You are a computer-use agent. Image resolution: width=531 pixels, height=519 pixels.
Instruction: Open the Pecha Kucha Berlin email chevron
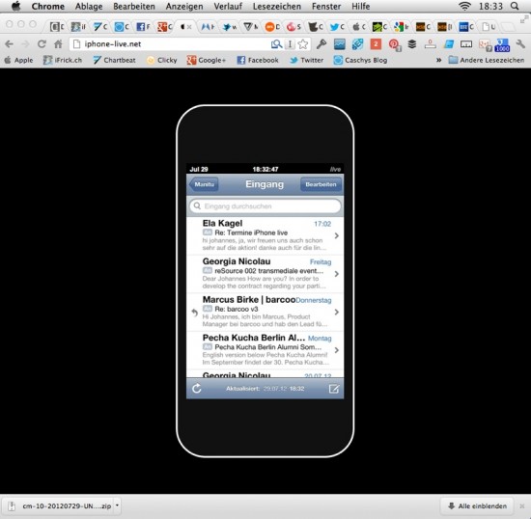337,350
